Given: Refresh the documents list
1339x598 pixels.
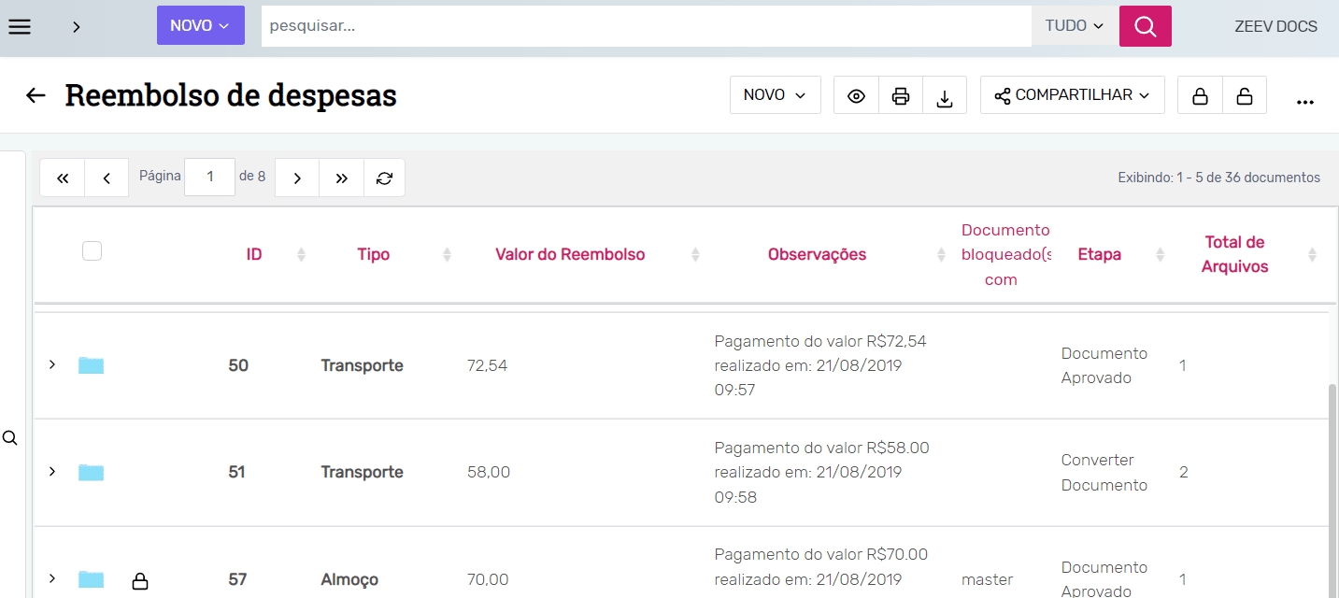Looking at the screenshot, I should coord(384,178).
